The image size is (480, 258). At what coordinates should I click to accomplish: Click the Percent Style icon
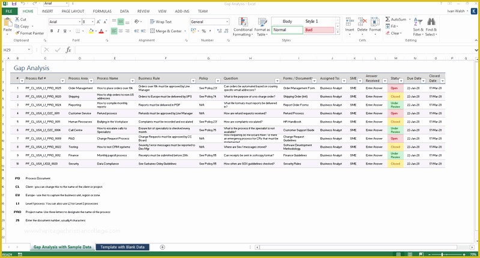204,31
